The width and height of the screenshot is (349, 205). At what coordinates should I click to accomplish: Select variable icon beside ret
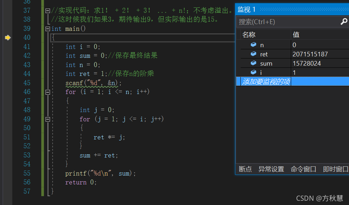click(253, 54)
